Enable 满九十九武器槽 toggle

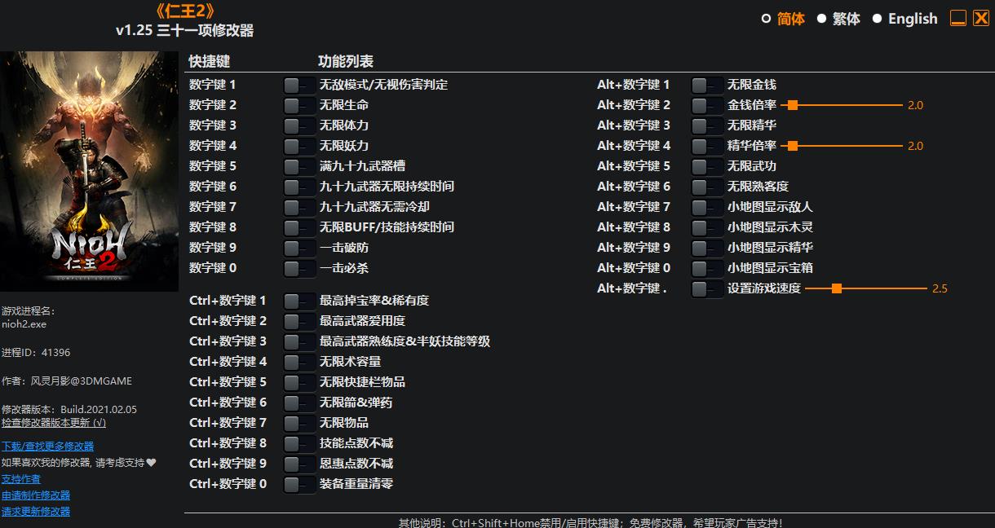click(299, 166)
